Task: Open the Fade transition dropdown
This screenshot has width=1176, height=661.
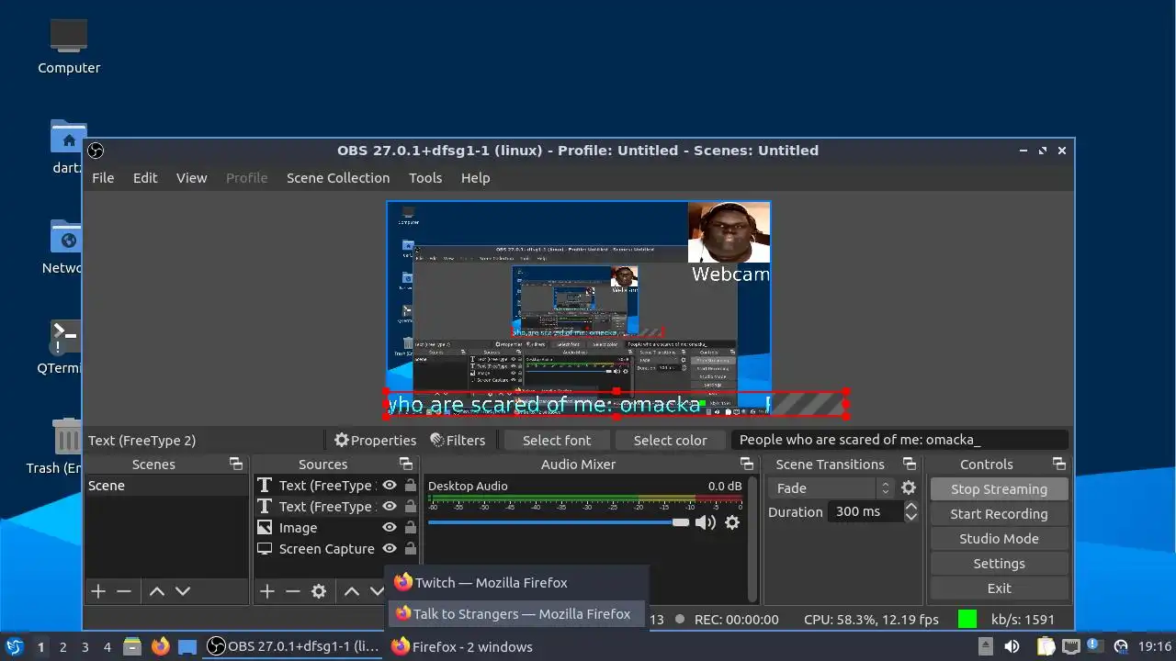Action: tap(831, 488)
